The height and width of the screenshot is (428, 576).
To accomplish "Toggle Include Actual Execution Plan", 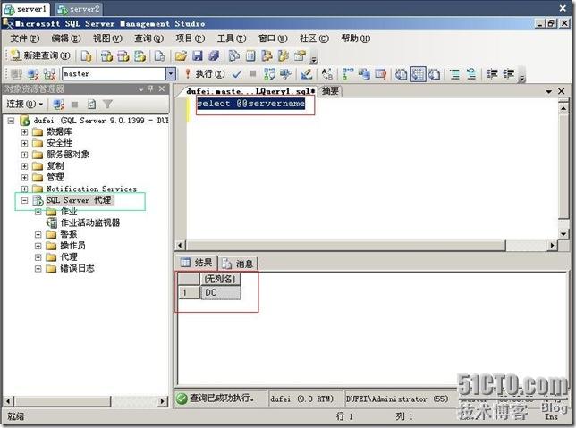I will point(348,74).
